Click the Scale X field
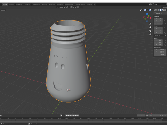This screenshot has width=167, height=125. 158,40
